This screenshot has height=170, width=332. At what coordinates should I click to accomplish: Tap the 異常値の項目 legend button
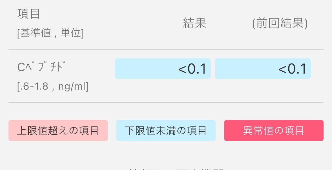point(274,130)
